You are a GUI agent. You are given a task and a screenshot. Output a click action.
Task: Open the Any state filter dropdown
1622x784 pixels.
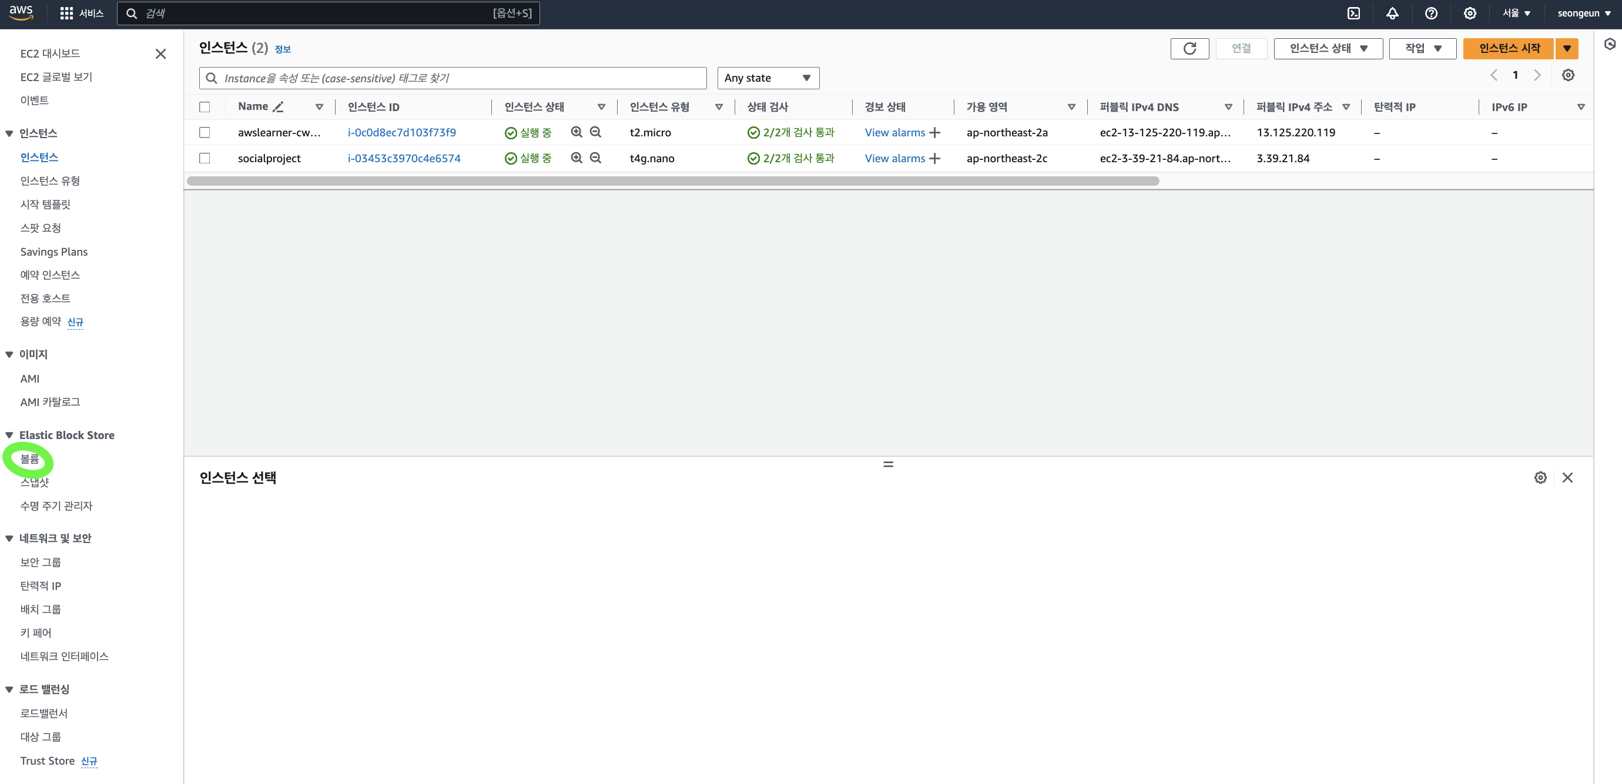(x=768, y=78)
